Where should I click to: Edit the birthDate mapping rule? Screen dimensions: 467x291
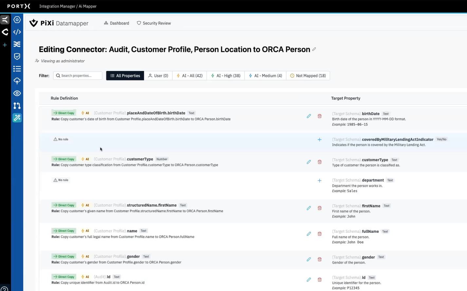click(309, 116)
